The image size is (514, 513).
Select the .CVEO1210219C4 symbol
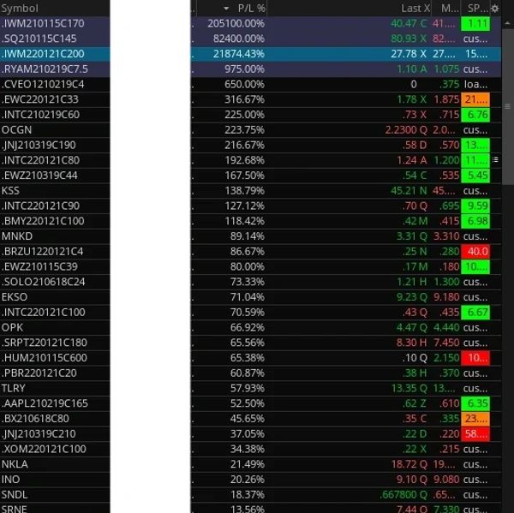(x=43, y=84)
